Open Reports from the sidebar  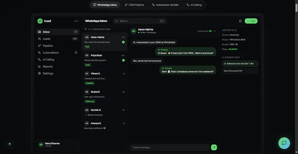point(58,67)
